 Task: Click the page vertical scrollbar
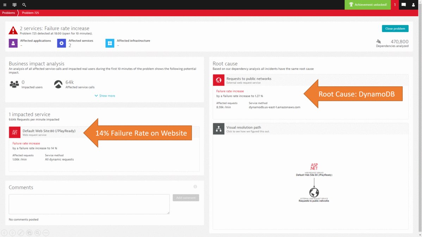(x=420, y=118)
